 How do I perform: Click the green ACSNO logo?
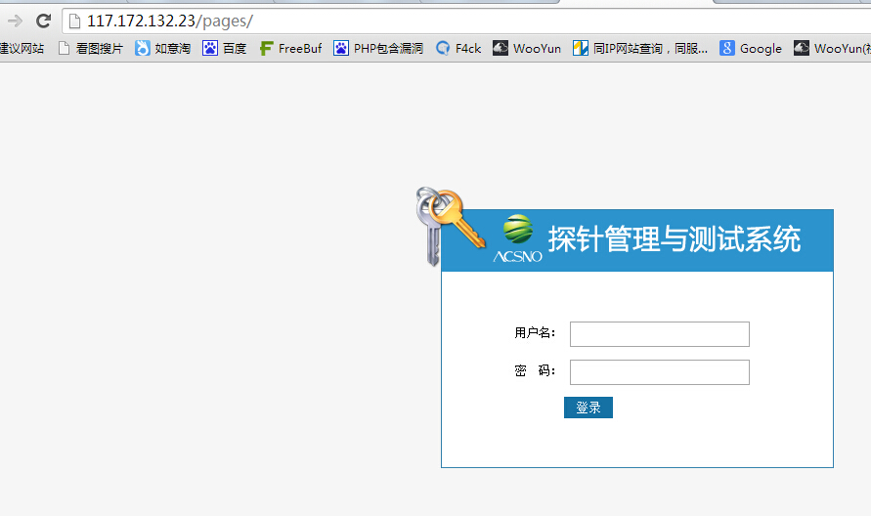(518, 238)
